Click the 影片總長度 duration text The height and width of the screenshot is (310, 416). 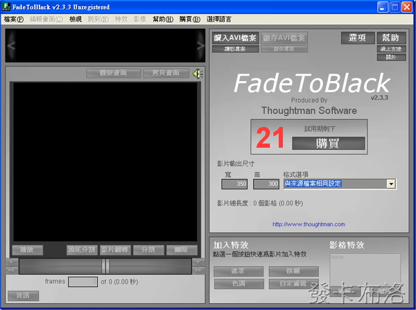260,203
